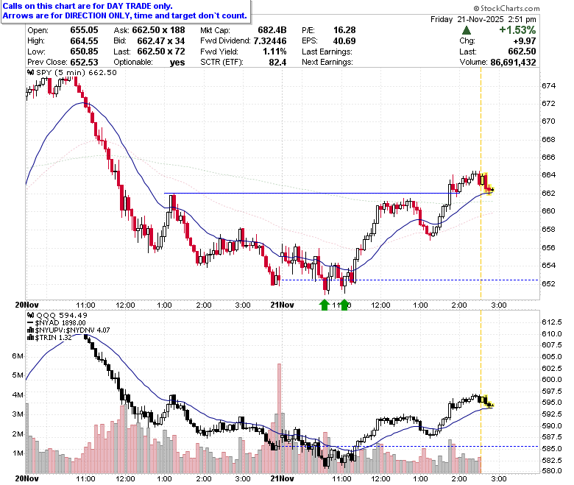Click the 580.0 QQQ axis label

(552, 471)
